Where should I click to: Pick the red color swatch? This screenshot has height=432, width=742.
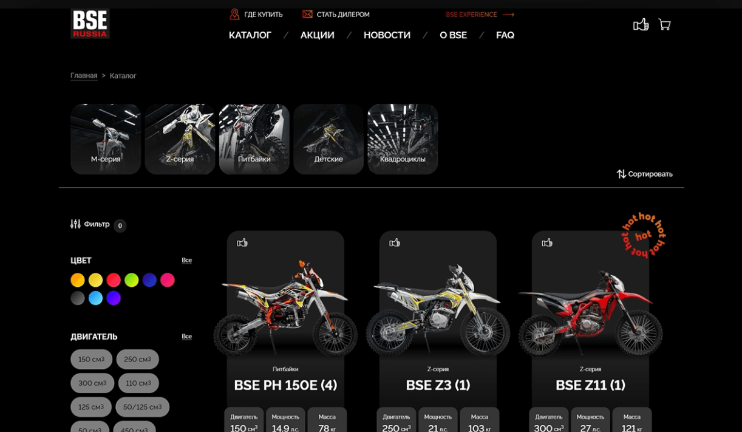coord(114,280)
